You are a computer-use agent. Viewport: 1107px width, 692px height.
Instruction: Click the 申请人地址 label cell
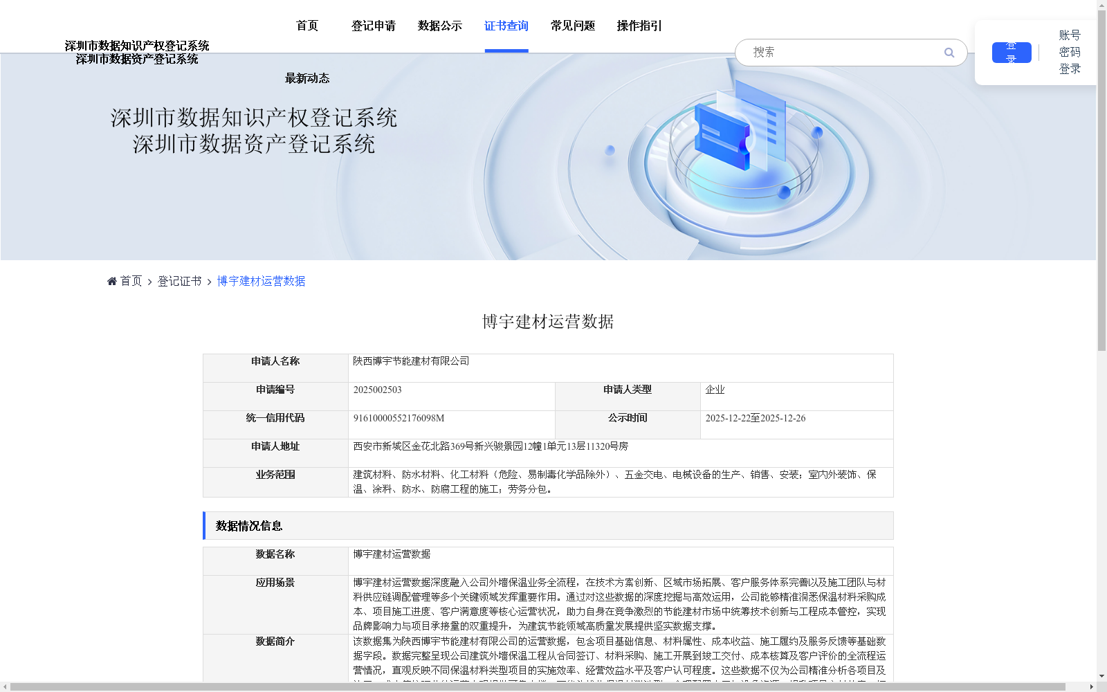point(275,453)
